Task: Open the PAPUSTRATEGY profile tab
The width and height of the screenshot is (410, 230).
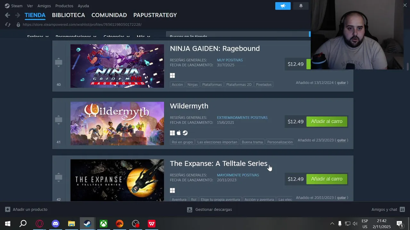Action: click(155, 15)
